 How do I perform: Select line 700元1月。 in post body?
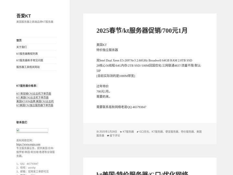[x=104, y=91]
